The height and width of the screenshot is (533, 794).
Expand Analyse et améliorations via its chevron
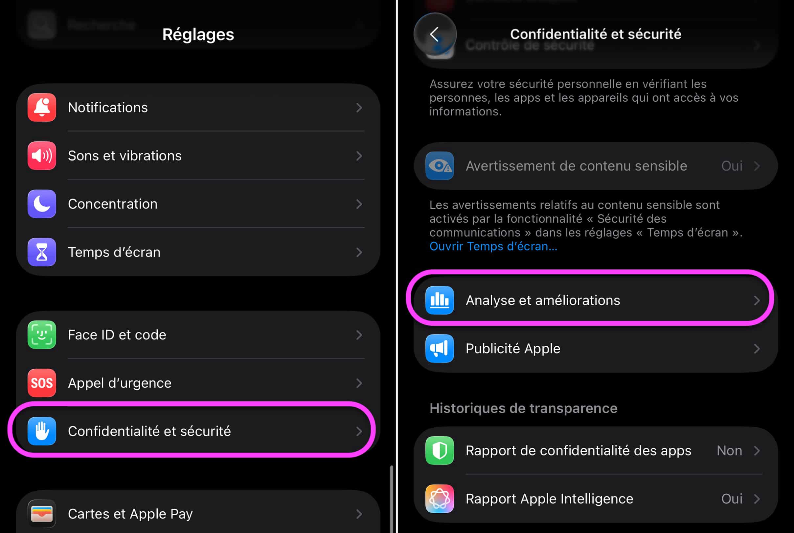tap(757, 300)
